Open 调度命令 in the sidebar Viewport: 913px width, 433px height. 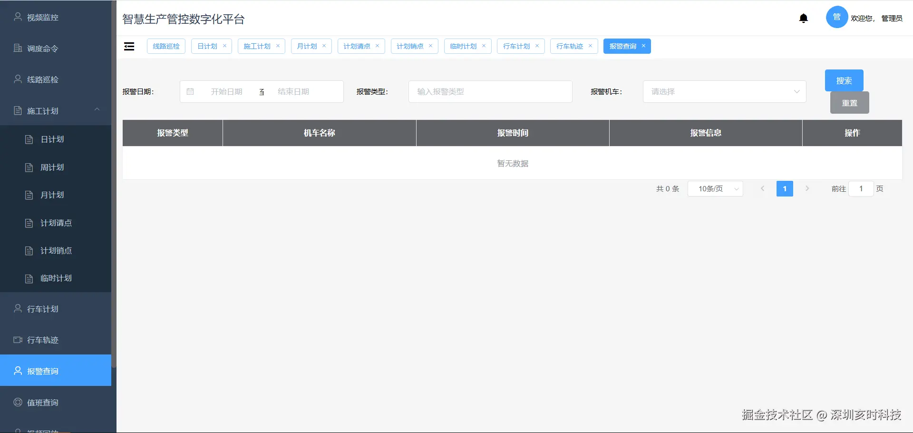click(x=56, y=49)
